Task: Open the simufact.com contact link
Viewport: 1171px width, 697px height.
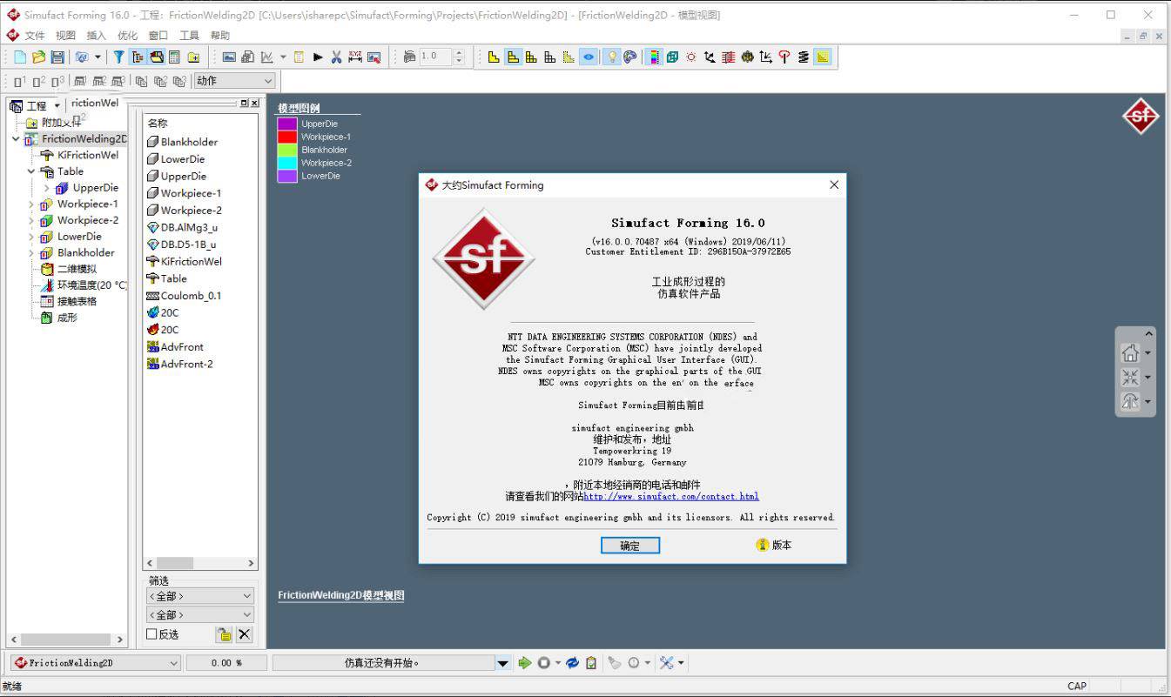Action: (x=671, y=496)
